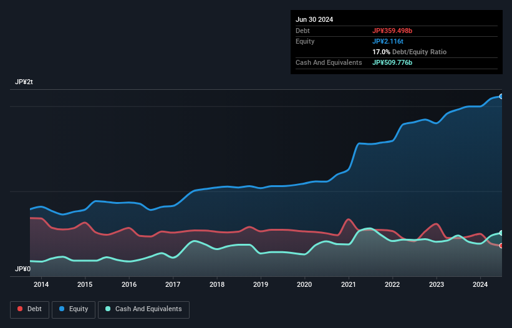The height and width of the screenshot is (328, 512).
Task: Click the 2024 axis label
Action: point(480,284)
